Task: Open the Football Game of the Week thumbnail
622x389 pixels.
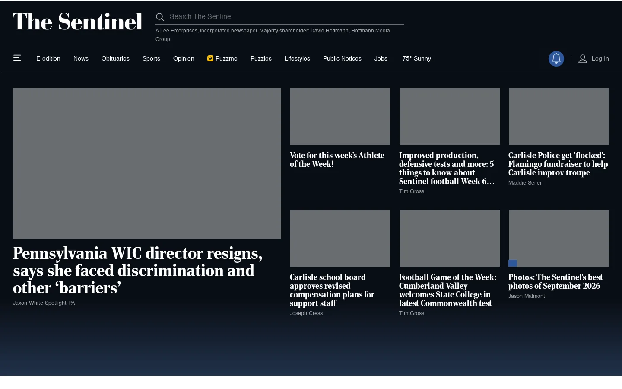Action: pyautogui.click(x=450, y=238)
